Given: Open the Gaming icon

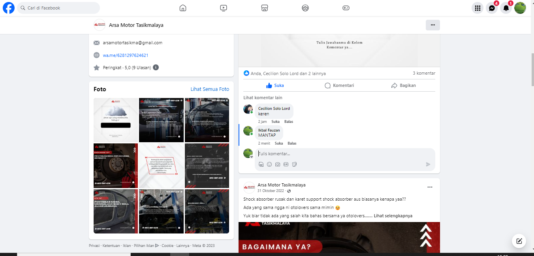Looking at the screenshot, I should (346, 8).
